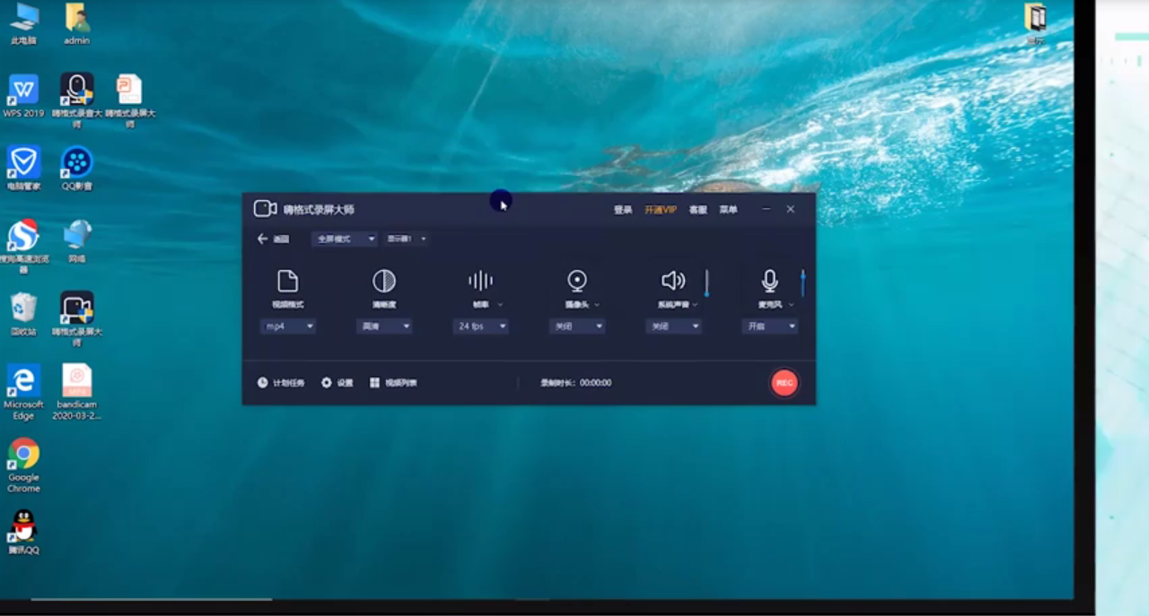Viewport: 1149px width, 616px height.
Task: Click the 清晰度 label
Action: pyautogui.click(x=384, y=305)
